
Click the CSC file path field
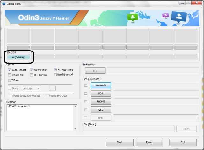pyautogui.click(x=156, y=110)
